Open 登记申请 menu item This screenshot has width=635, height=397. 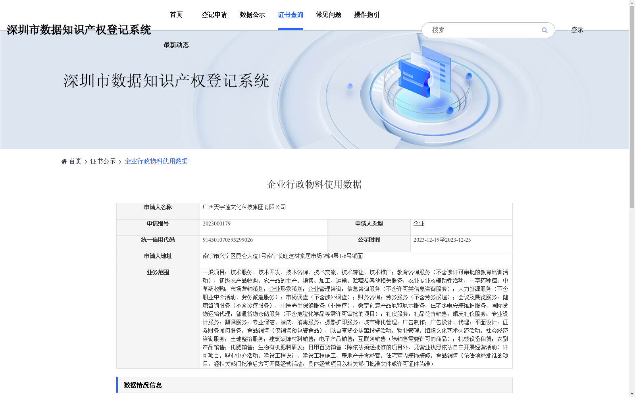(x=214, y=15)
